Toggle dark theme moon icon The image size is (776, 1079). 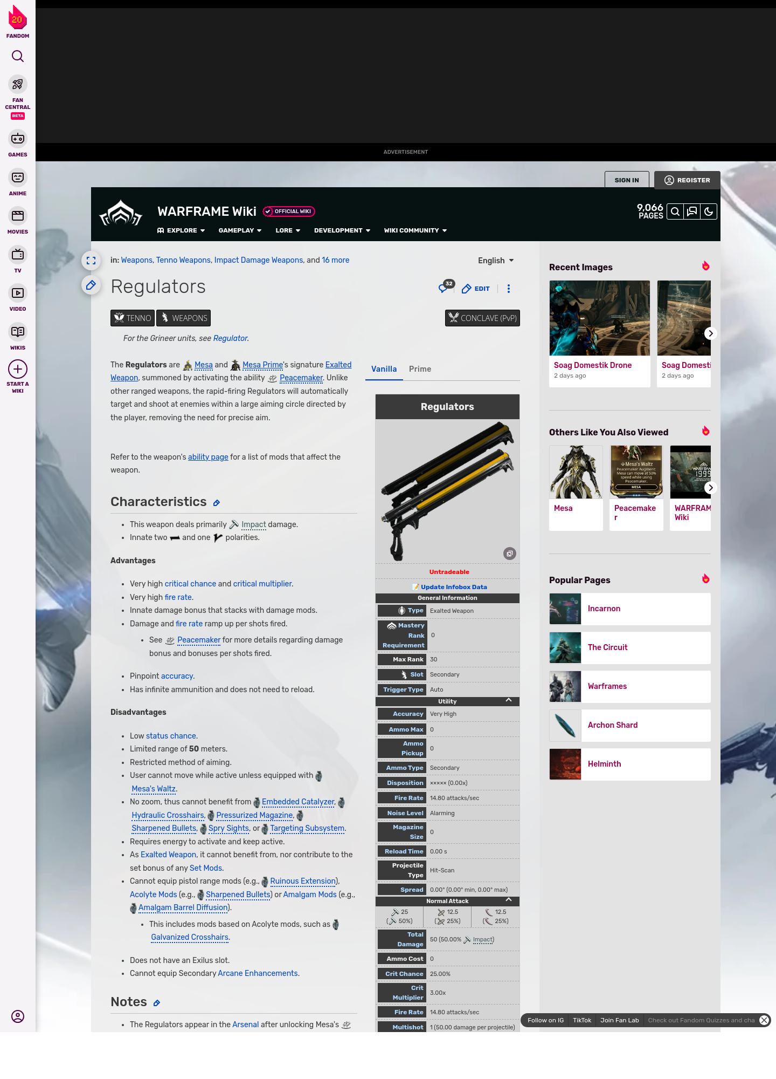[x=709, y=211]
